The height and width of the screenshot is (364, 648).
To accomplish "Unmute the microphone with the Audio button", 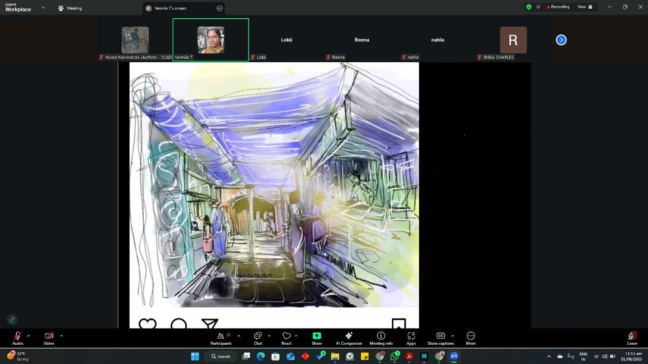I will 18,339.
